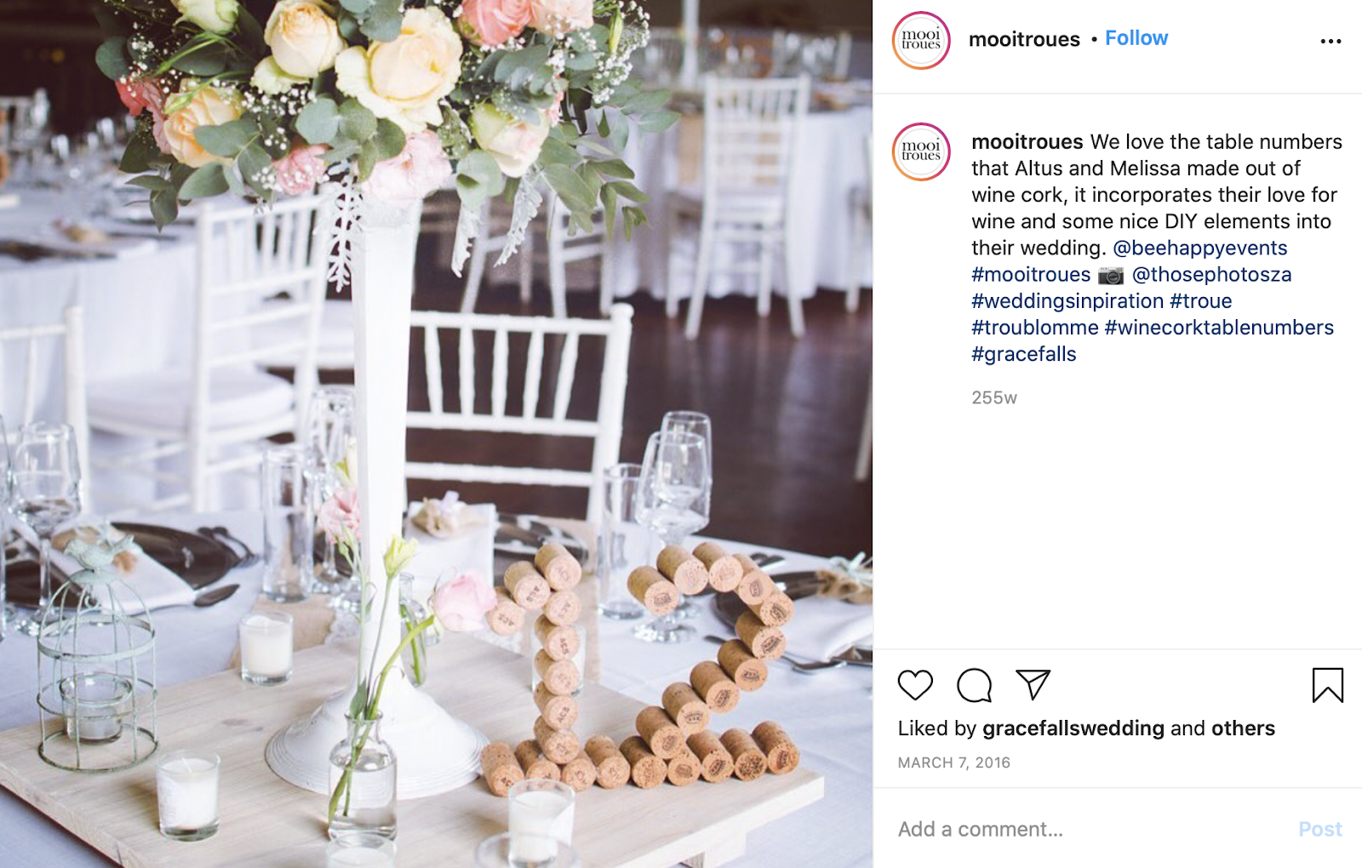Open the gracefallswedding liker profile
Image resolution: width=1362 pixels, height=868 pixels.
(x=1073, y=728)
